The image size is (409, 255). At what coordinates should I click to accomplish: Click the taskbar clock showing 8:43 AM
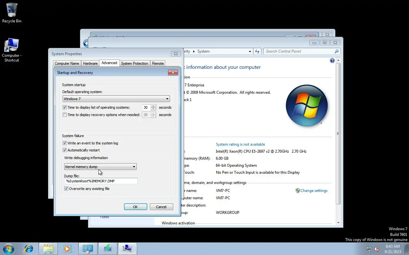(x=393, y=246)
